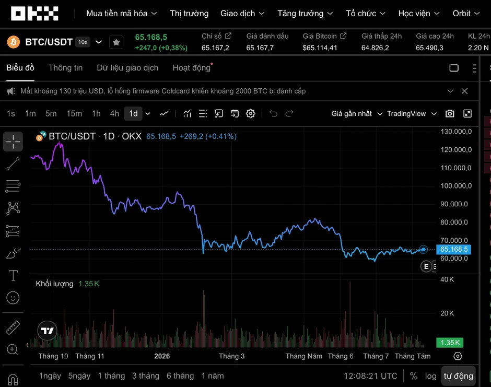Open the Fibonacci retracement tool
The width and height of the screenshot is (491, 387).
click(13, 186)
